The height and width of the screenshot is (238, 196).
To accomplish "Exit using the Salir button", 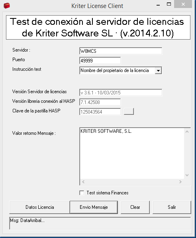I will pos(172,207).
